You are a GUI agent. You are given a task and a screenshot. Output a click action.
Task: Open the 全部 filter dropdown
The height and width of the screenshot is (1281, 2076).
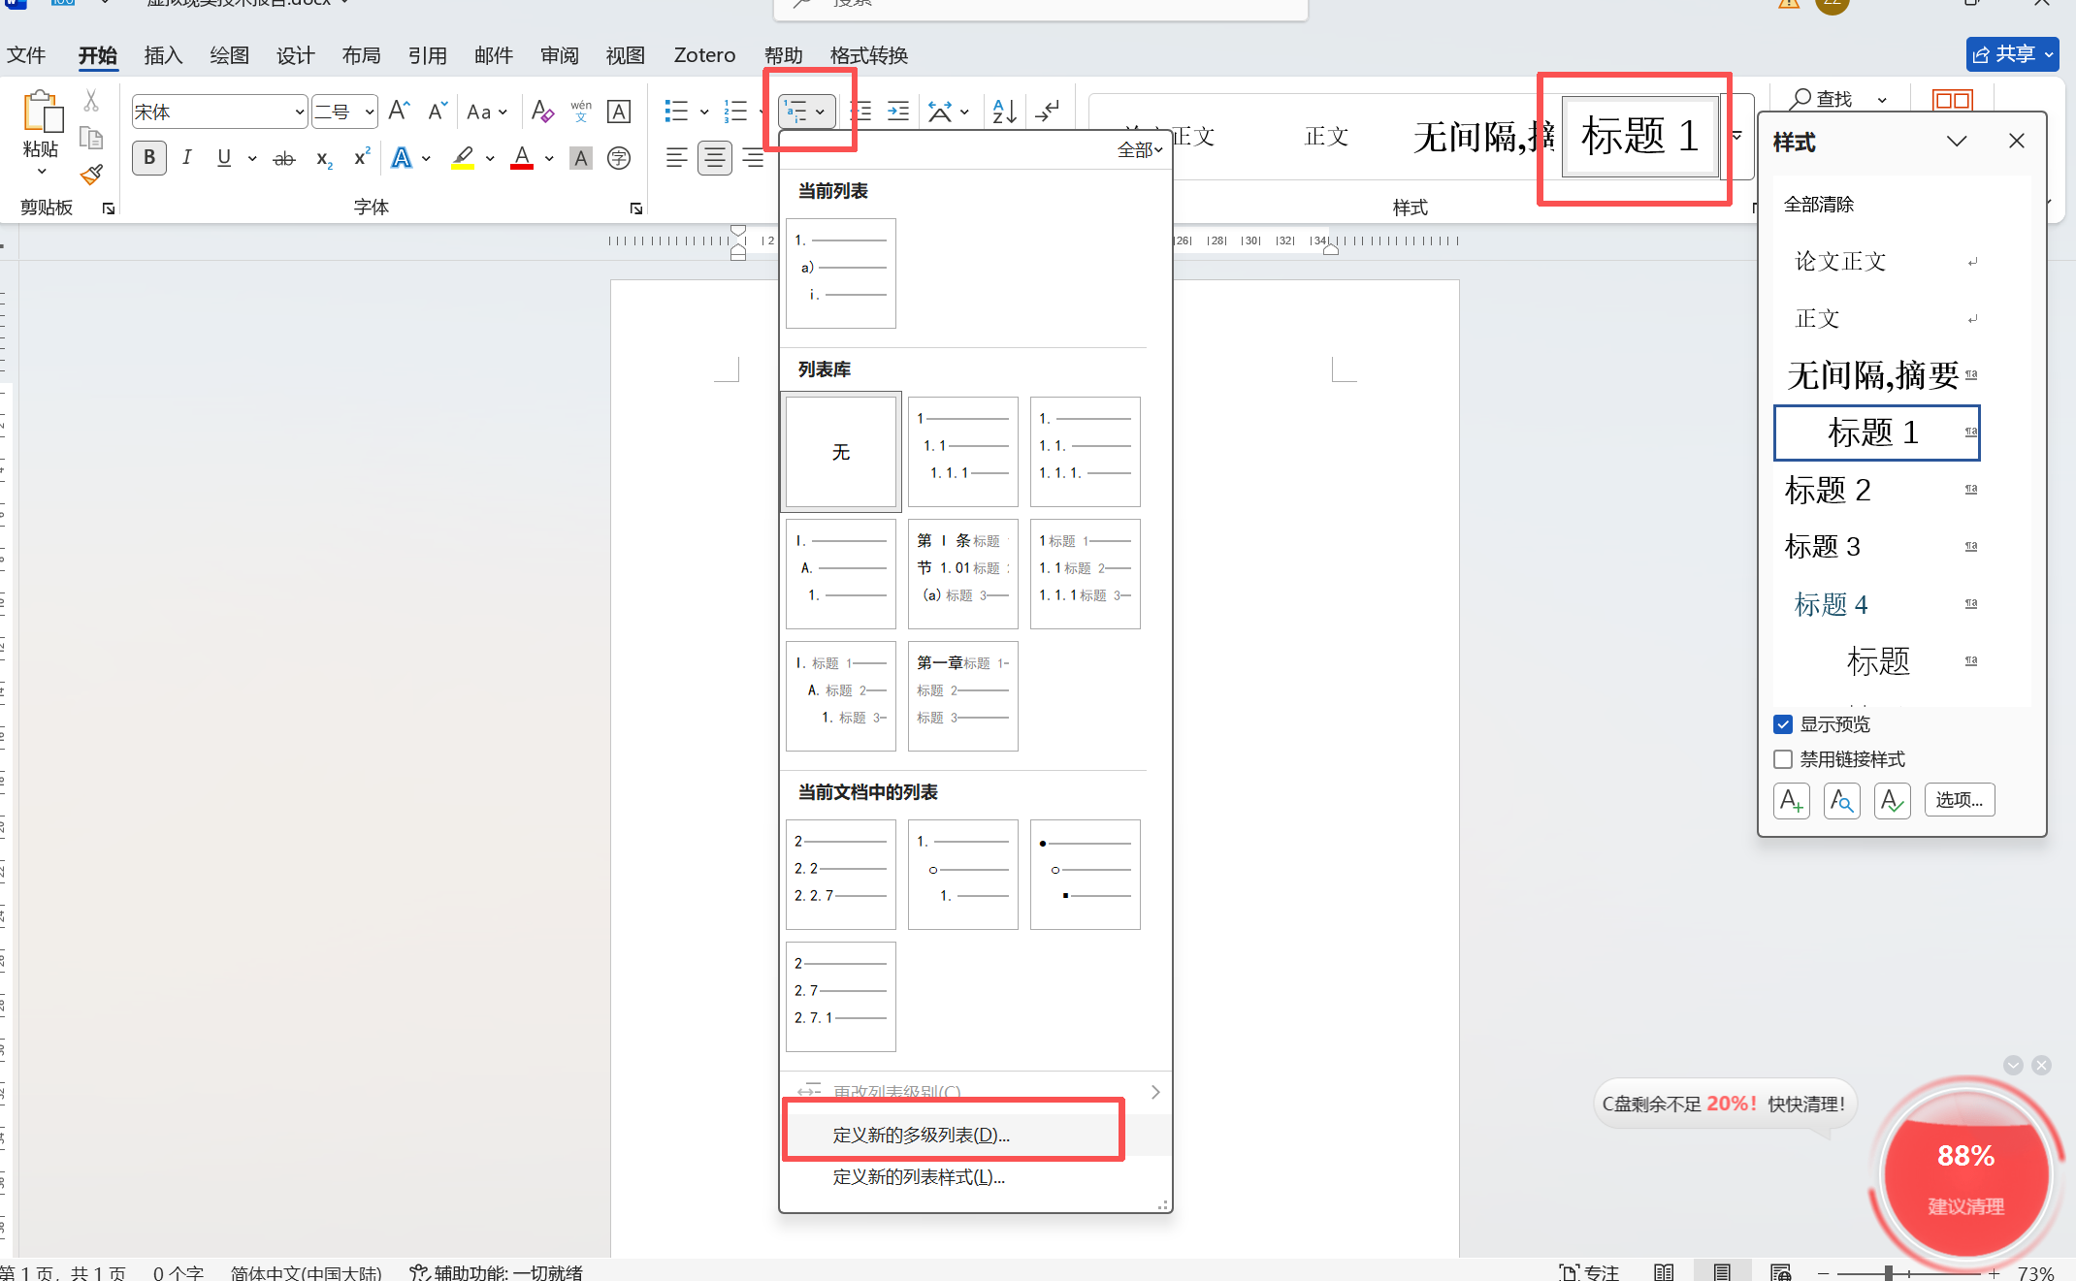[x=1140, y=149]
